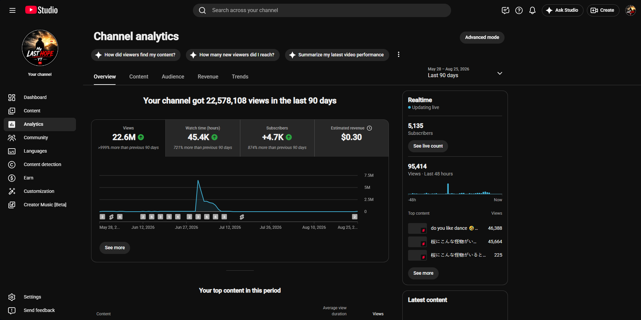Screen dimensions: 641x320
Task: Switch to the Revenue tab
Action: pyautogui.click(x=208, y=77)
